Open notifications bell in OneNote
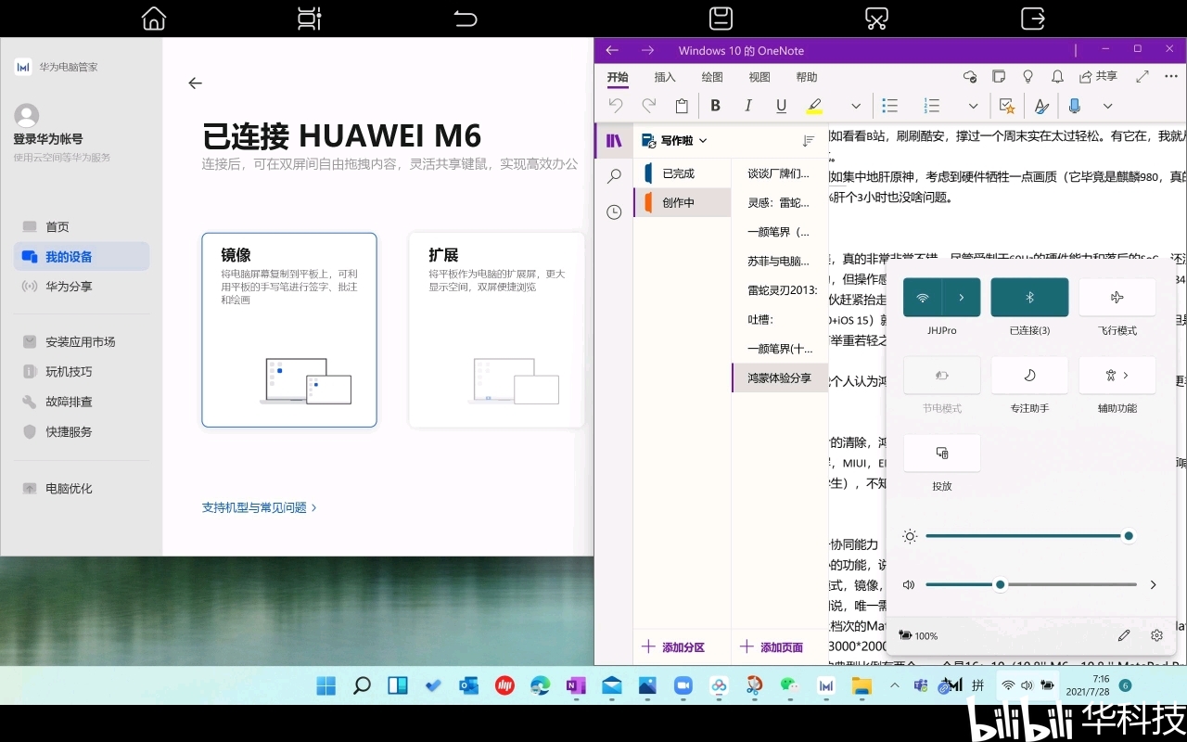 click(1057, 77)
